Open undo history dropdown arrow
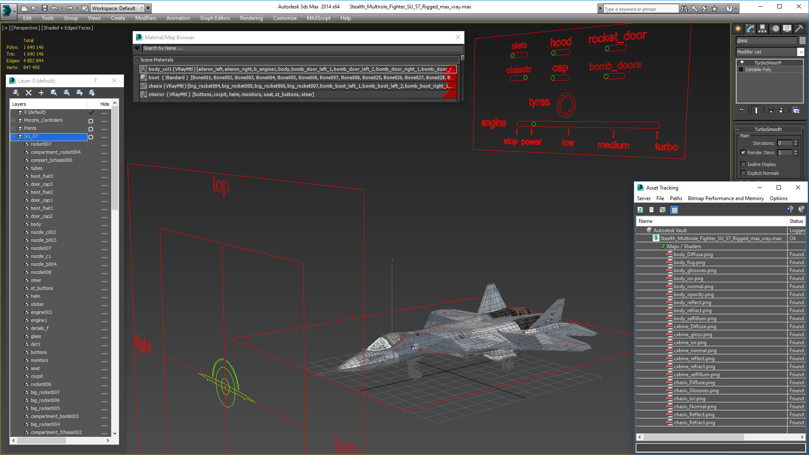Screen dimensions: 809x455 click(62, 8)
